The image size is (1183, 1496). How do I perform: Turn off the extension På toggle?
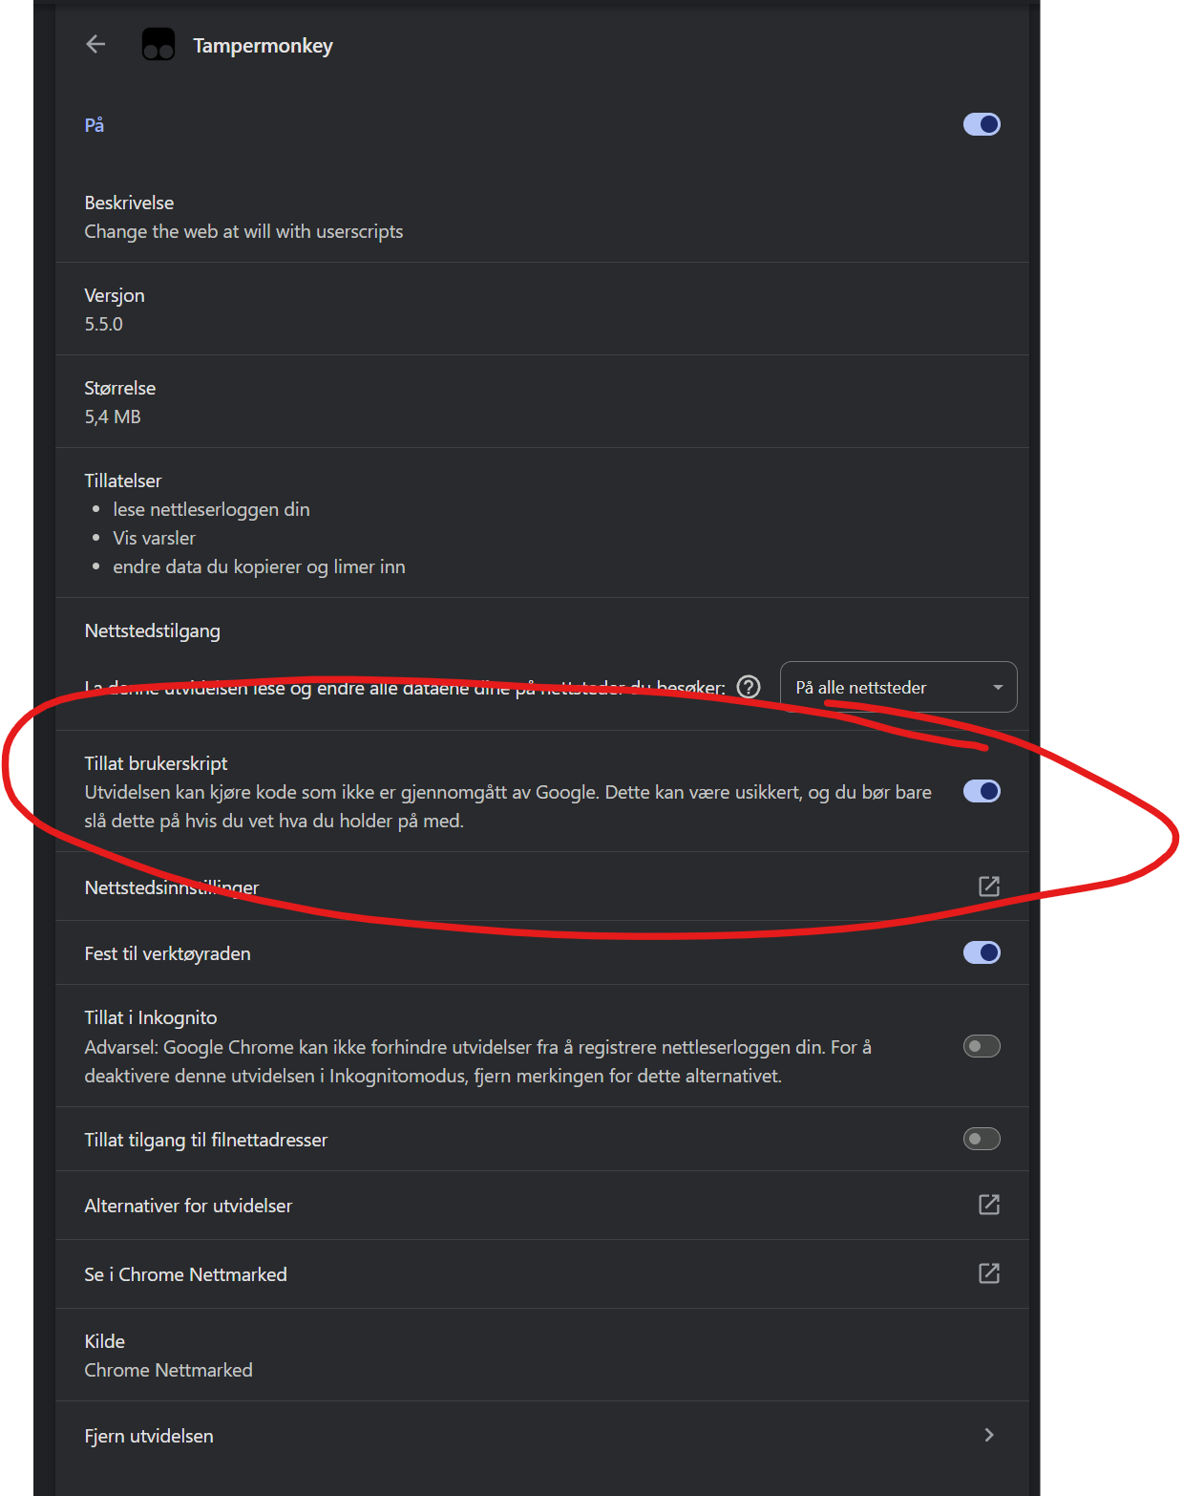(982, 124)
